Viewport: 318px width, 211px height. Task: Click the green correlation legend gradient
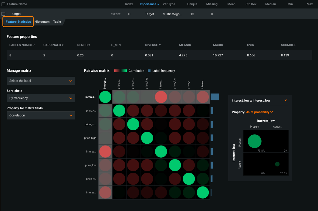(124, 71)
